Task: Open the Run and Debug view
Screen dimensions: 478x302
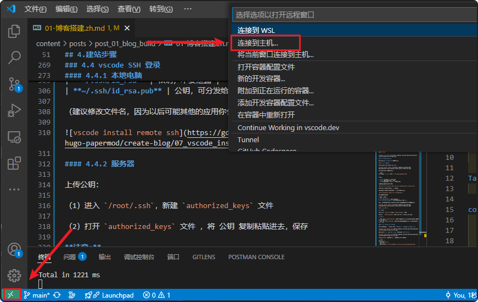Action: (14, 111)
